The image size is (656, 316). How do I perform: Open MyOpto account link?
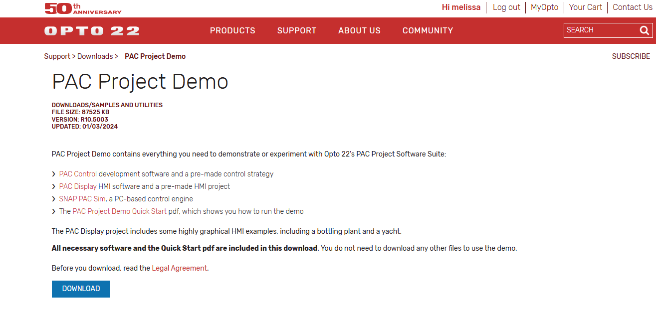click(545, 7)
